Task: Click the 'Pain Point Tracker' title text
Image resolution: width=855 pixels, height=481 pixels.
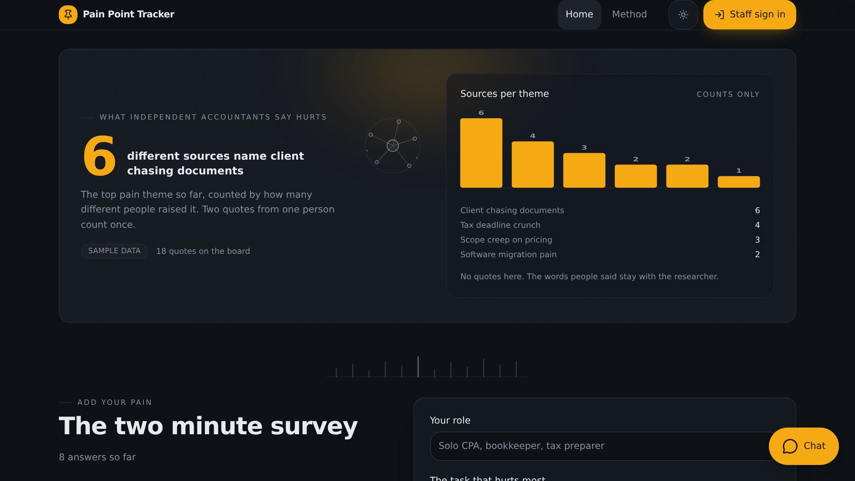Action: click(129, 14)
